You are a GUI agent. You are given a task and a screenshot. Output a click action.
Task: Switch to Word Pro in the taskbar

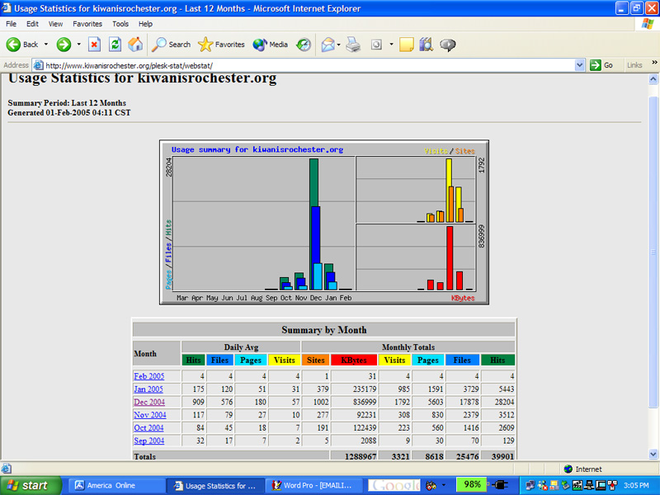coord(314,485)
